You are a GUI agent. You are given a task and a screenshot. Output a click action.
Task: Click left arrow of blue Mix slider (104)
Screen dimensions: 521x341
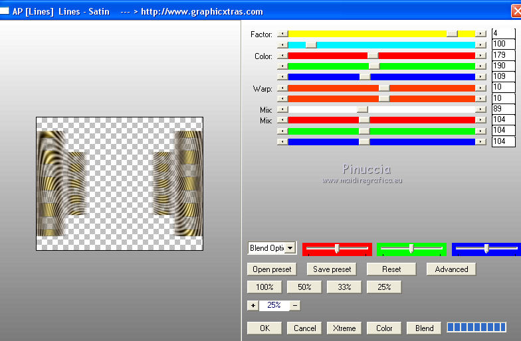coord(282,142)
